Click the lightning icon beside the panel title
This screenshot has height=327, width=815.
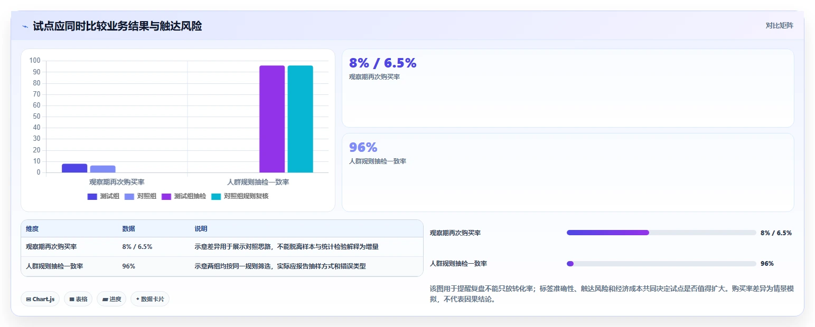click(x=25, y=26)
